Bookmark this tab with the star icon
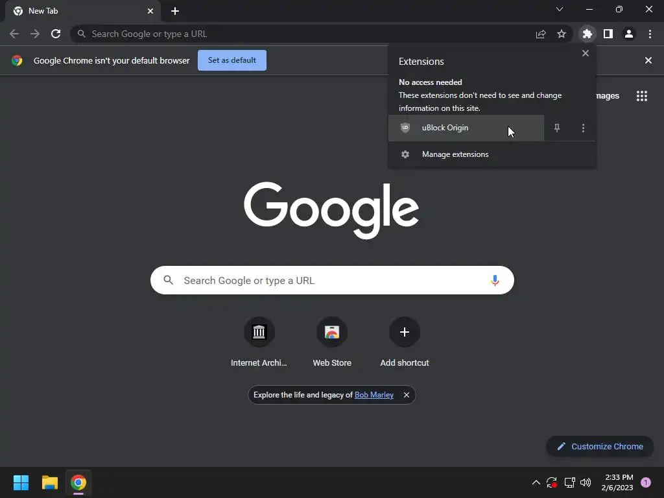The height and width of the screenshot is (498, 664). [561, 34]
